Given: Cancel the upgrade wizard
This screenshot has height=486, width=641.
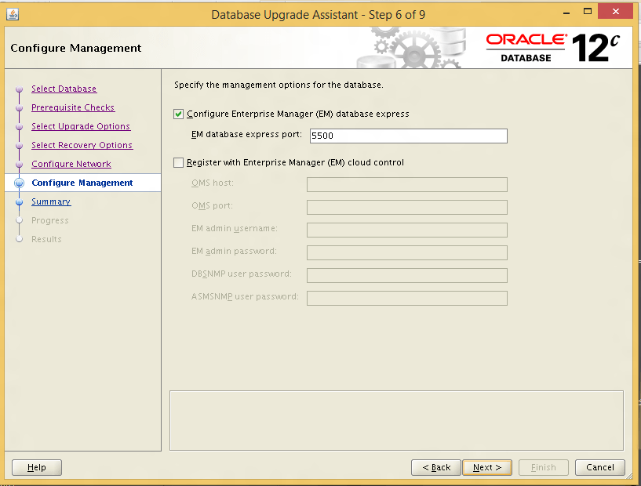Looking at the screenshot, I should click(x=599, y=467).
